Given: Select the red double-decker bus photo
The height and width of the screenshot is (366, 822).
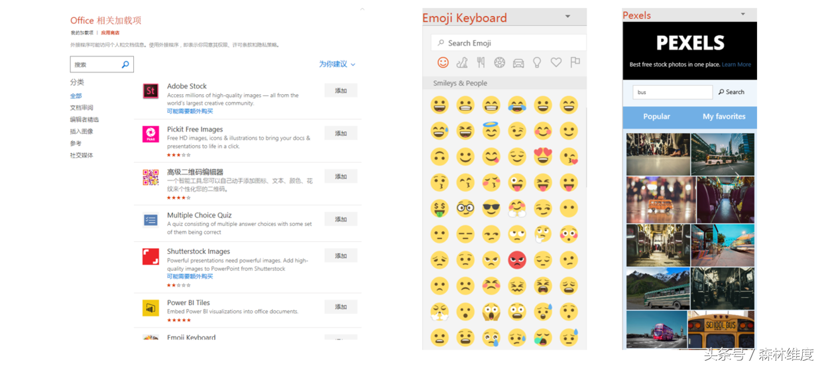Looking at the screenshot, I should [657, 331].
